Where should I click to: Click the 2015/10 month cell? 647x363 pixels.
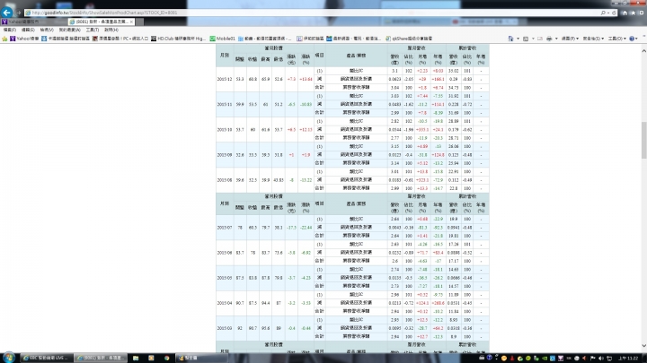(224, 130)
